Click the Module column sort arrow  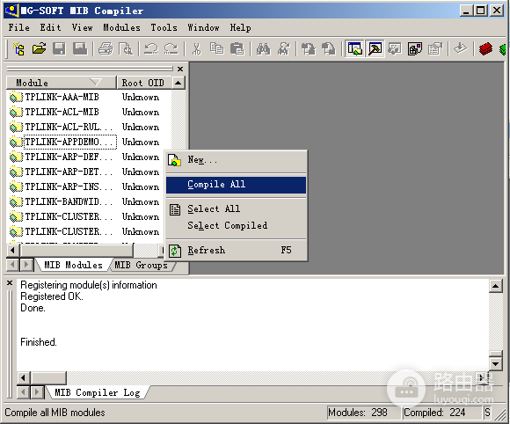click(x=96, y=82)
